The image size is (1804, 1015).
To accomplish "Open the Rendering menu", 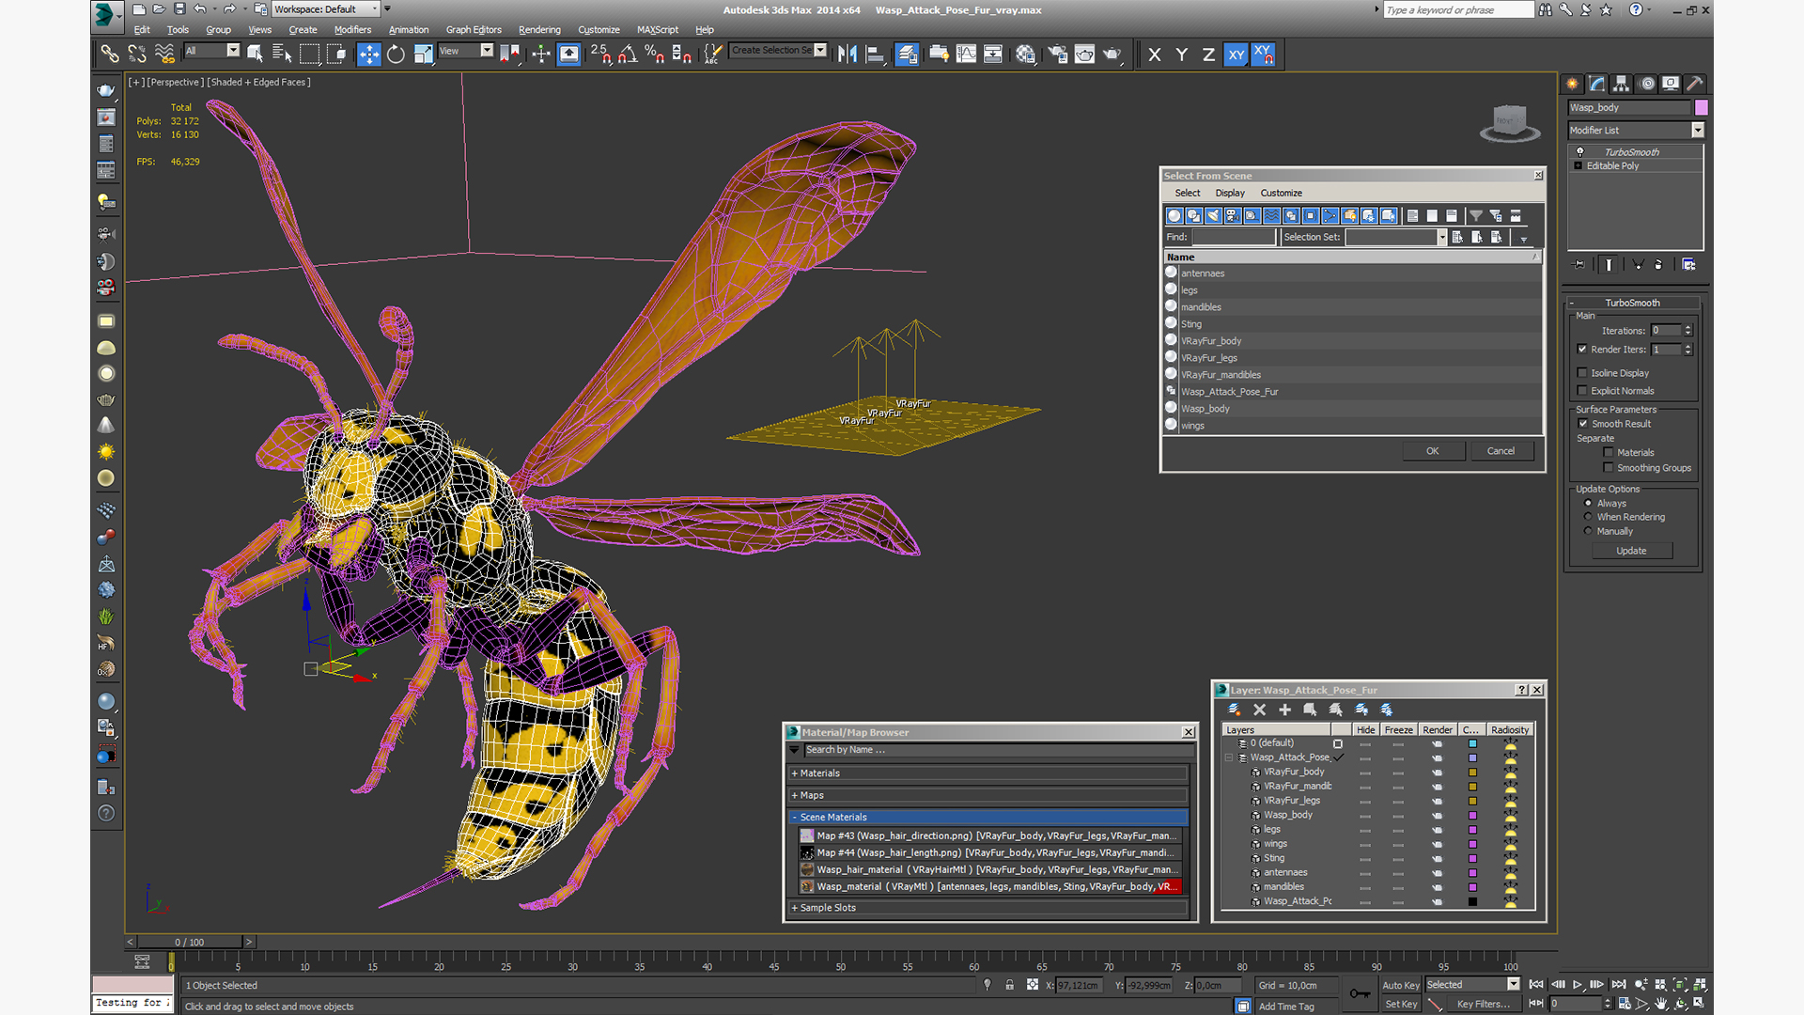I will tap(539, 30).
